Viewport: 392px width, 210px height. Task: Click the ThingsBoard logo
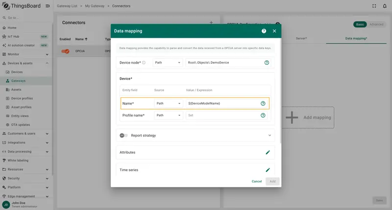[x=21, y=6]
